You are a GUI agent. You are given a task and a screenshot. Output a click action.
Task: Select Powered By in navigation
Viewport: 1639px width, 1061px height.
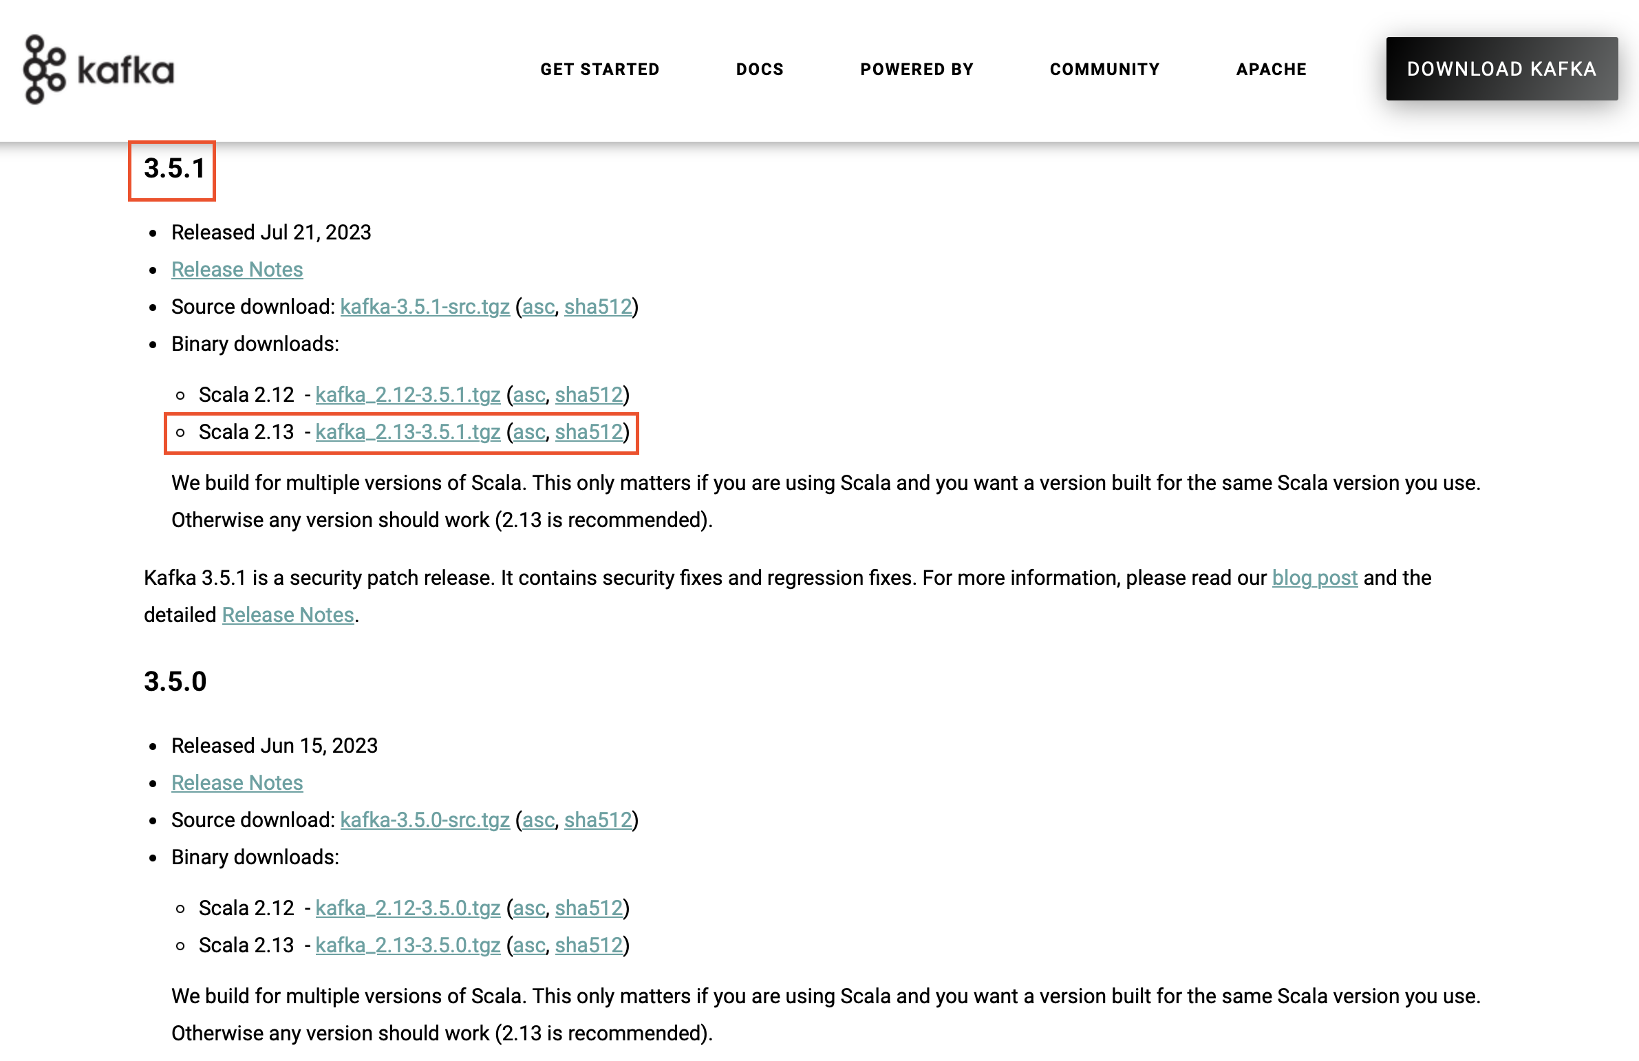[x=917, y=69]
